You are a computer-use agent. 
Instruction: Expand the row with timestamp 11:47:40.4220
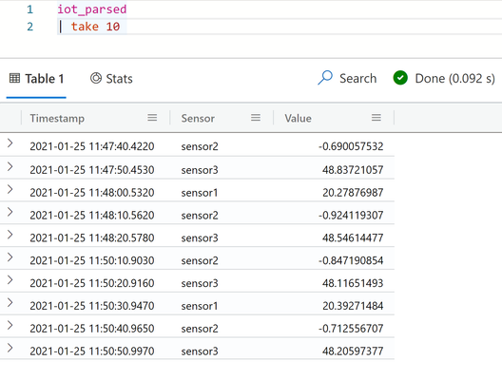[10, 143]
